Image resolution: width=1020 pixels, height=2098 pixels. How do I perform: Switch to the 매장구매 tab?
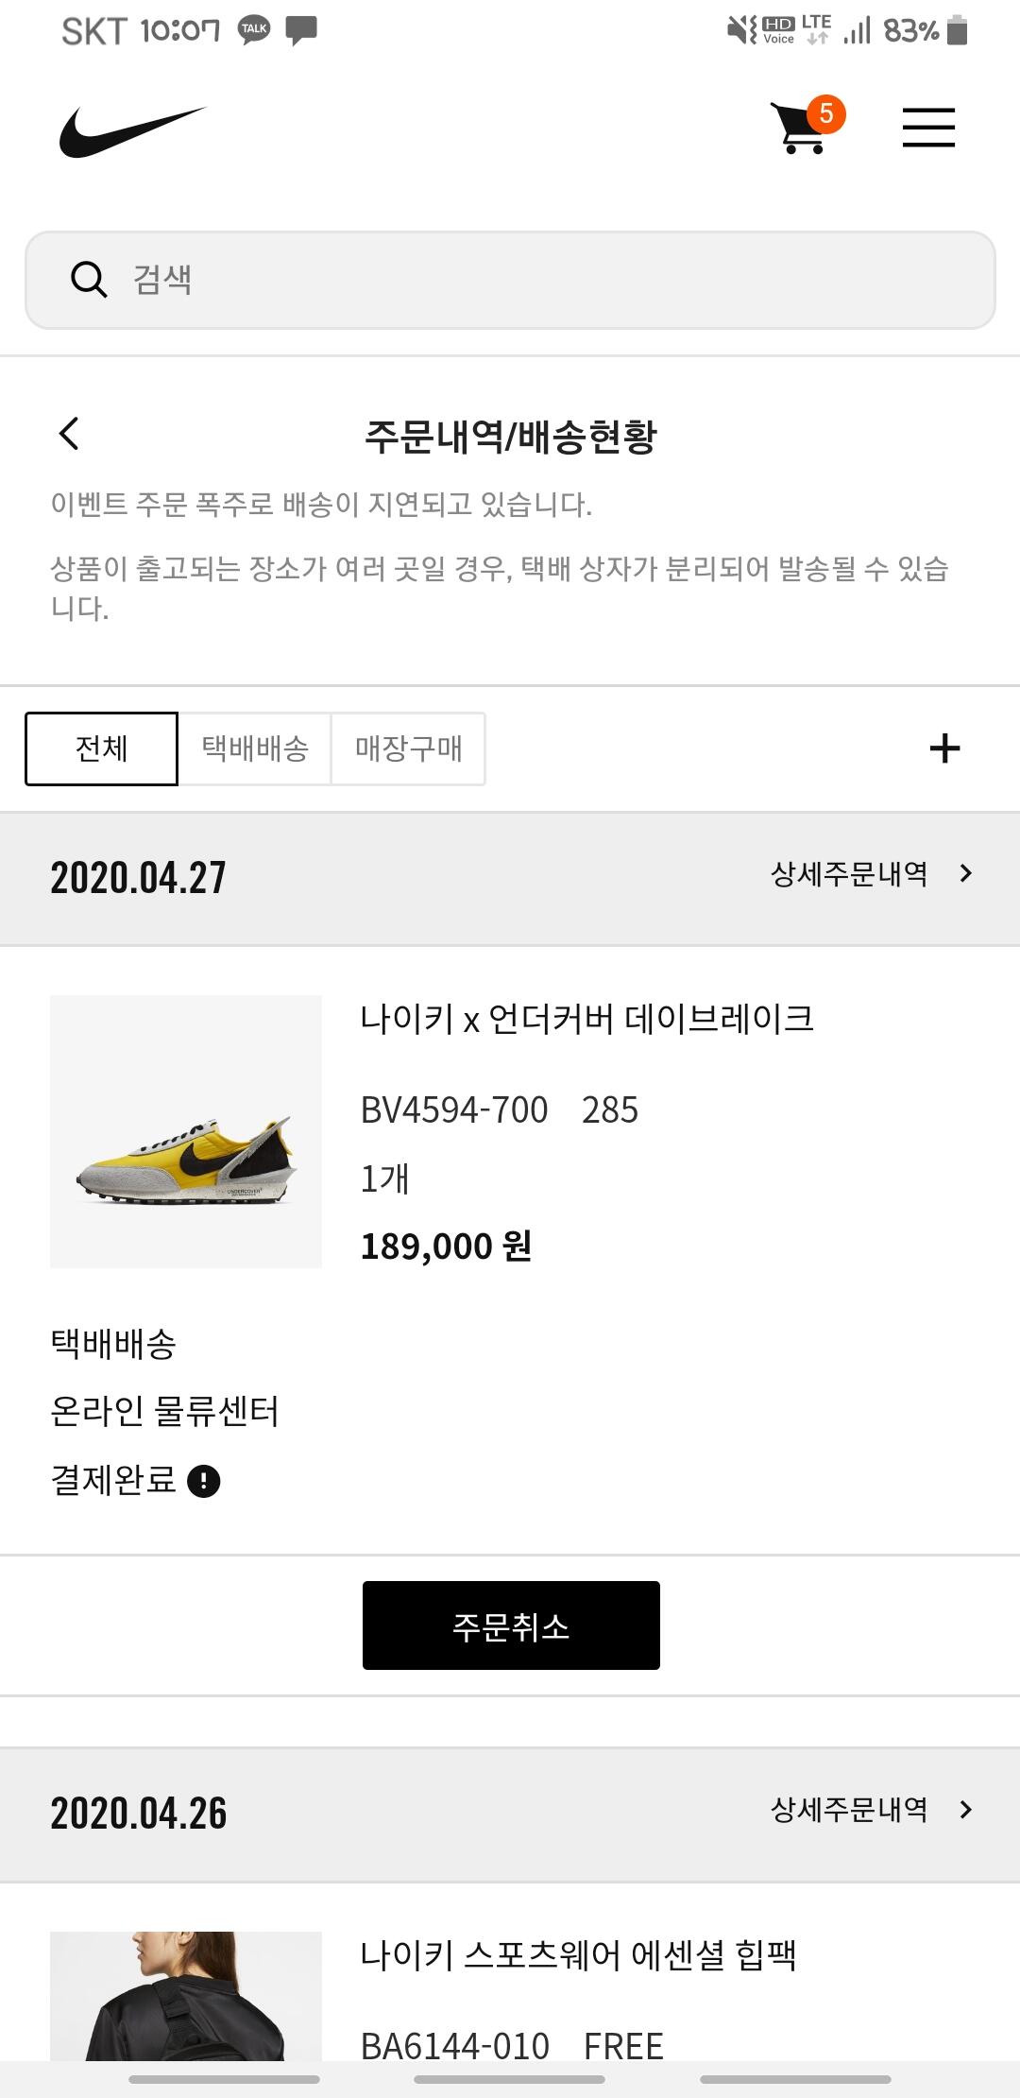(409, 748)
